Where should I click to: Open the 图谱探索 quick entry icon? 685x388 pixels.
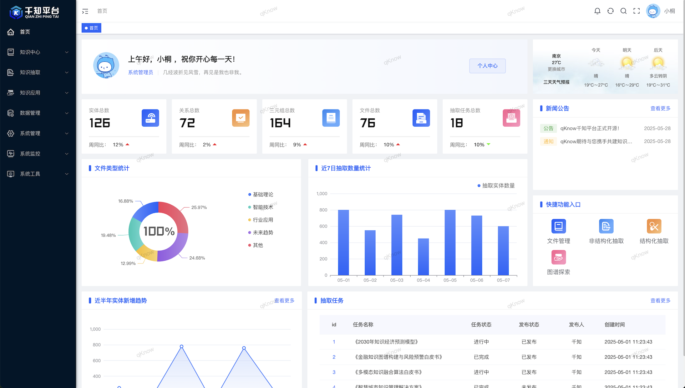558,257
